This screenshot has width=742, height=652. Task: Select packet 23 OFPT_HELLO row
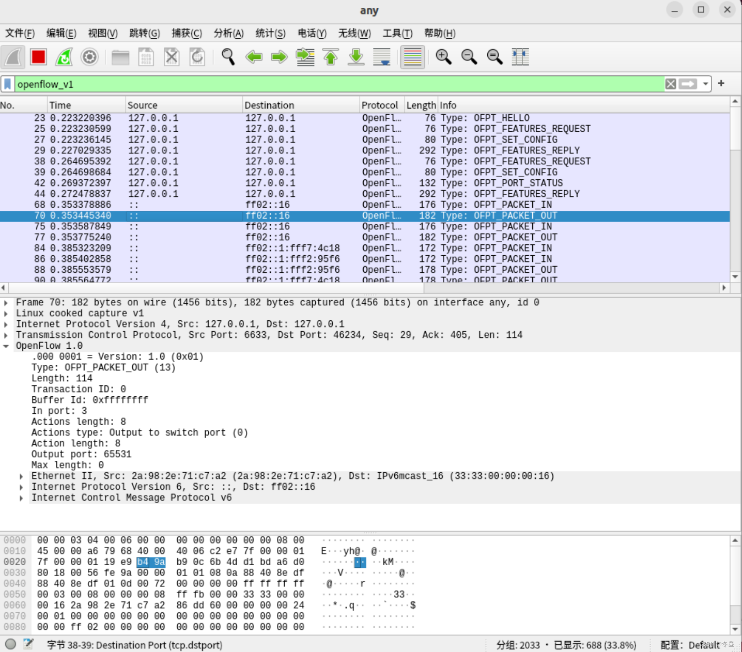click(365, 118)
